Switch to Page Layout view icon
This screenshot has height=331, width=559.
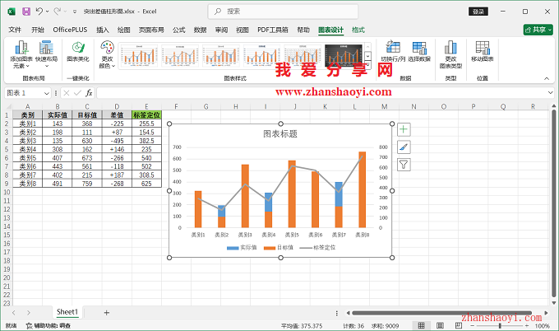click(440, 325)
